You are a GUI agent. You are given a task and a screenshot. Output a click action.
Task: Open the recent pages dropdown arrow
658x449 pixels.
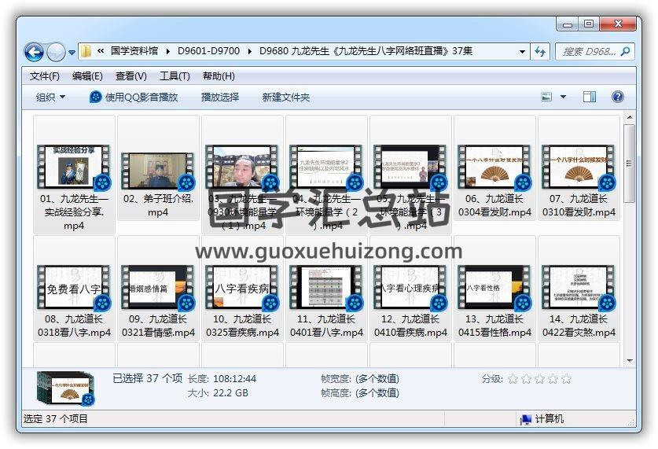click(72, 53)
